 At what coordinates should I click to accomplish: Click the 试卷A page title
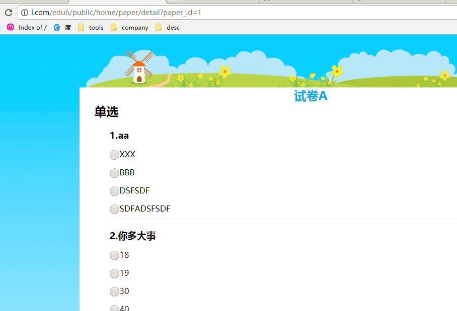point(311,96)
